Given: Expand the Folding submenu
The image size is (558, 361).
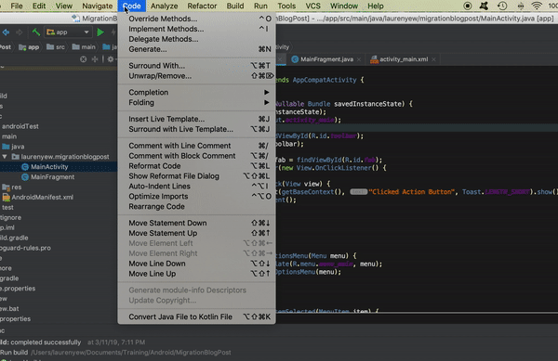Looking at the screenshot, I should tap(196, 103).
